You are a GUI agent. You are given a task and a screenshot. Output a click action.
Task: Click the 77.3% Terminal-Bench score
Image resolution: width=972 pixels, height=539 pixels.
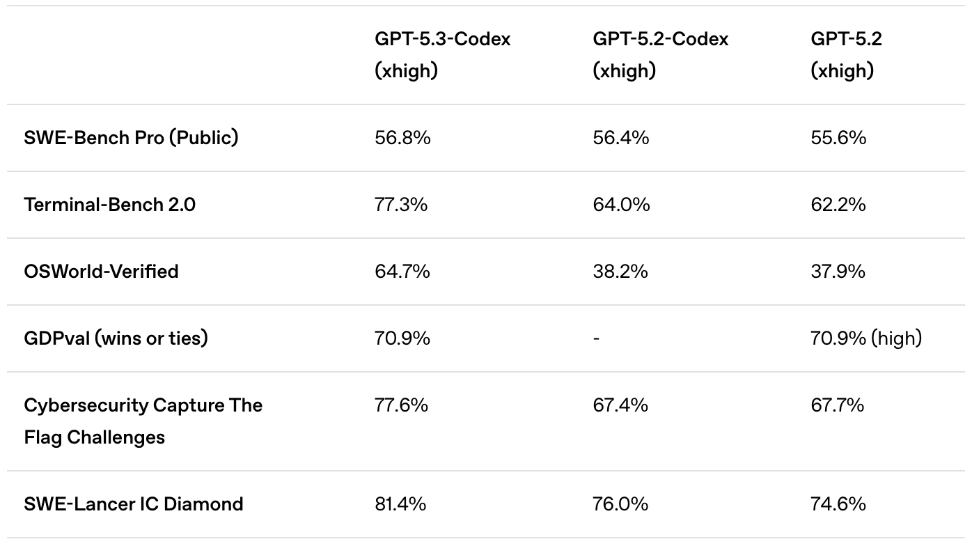pos(401,205)
